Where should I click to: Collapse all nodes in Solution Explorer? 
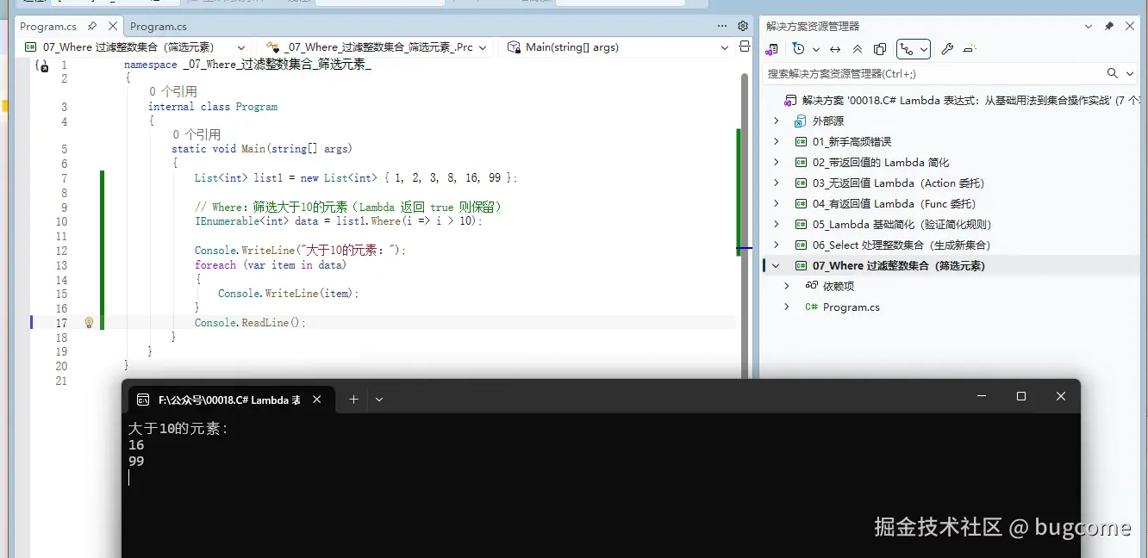pos(858,50)
